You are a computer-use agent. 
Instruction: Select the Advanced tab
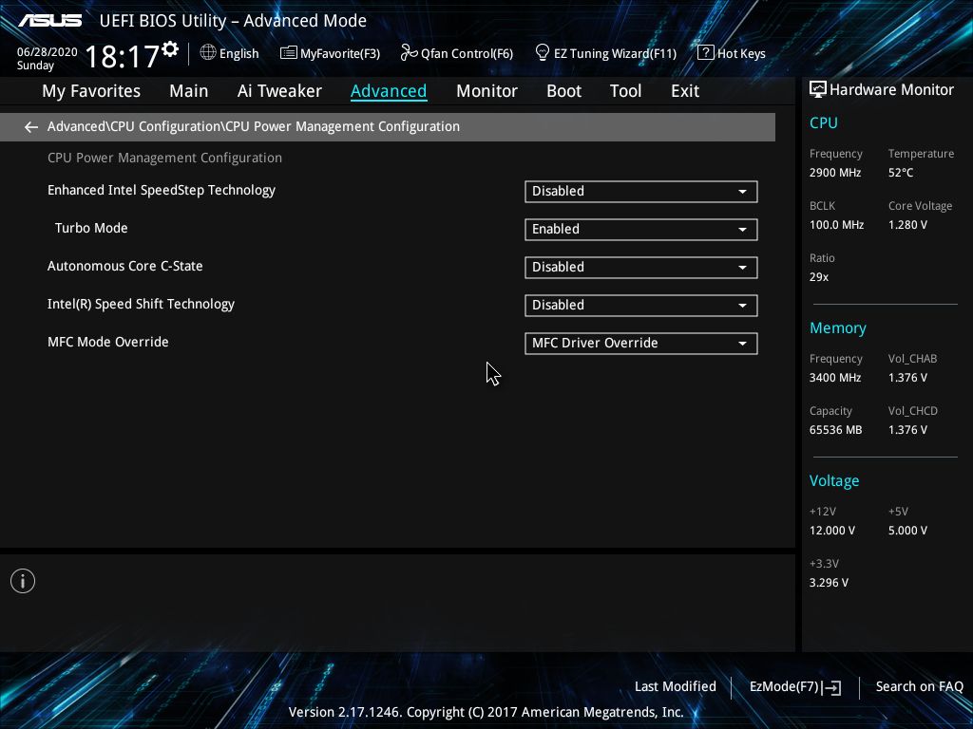[x=389, y=91]
